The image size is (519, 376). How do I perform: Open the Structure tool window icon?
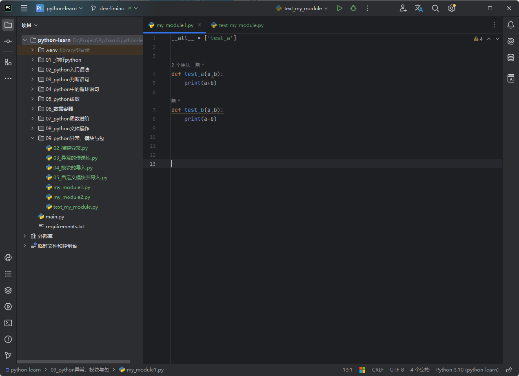point(8,62)
